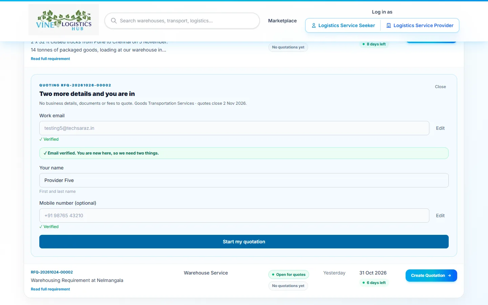Viewport: 488px width, 305px height.
Task: Click the building icon for Service Provider
Action: (x=389, y=25)
